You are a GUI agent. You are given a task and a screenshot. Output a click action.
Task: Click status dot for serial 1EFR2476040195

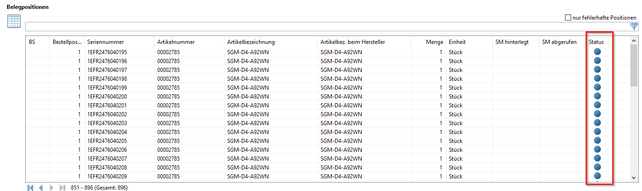tap(597, 52)
